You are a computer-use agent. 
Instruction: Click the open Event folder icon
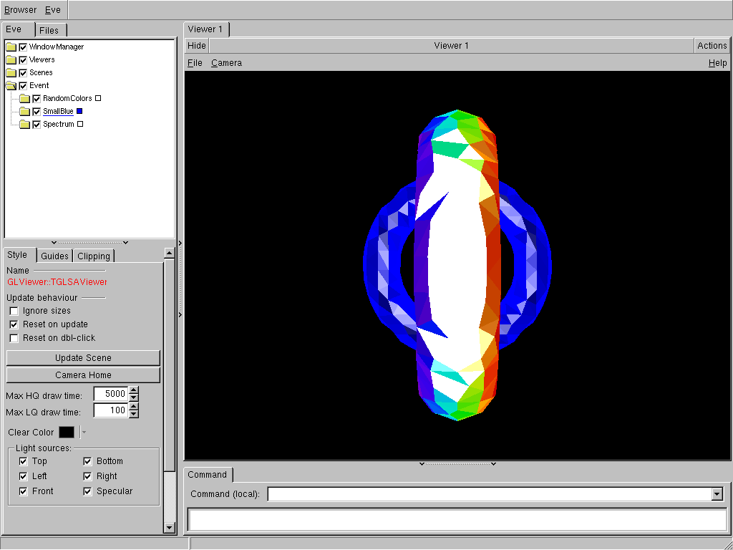click(x=11, y=86)
